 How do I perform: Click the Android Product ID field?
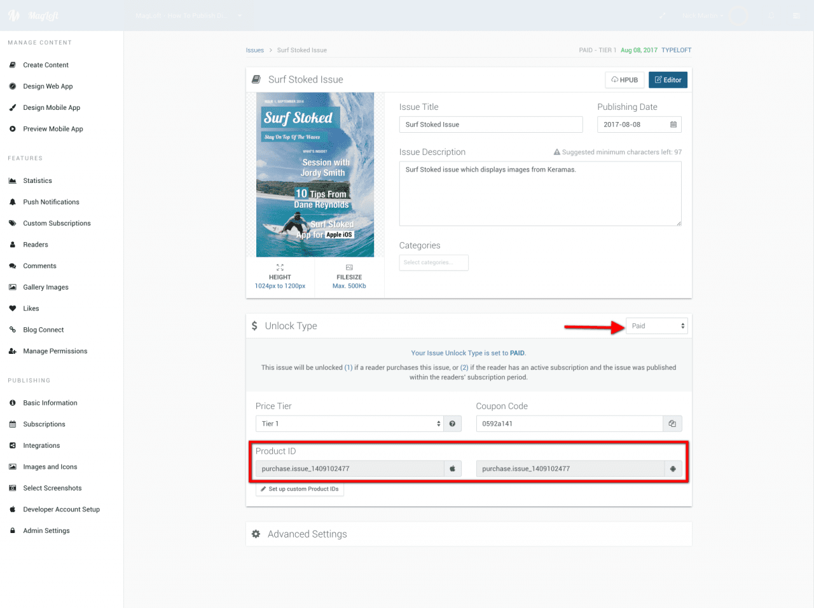570,469
